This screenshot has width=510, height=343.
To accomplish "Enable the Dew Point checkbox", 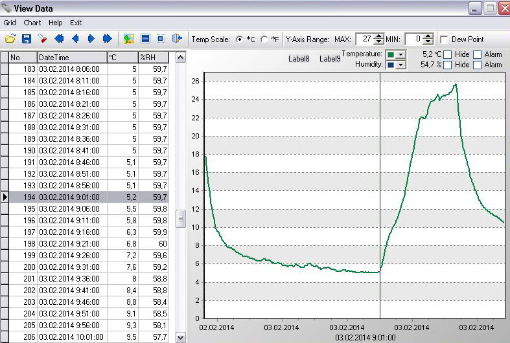I will click(444, 39).
